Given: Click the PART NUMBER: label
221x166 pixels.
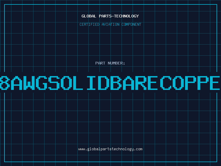Looking at the screenshot, I should [110, 63].
